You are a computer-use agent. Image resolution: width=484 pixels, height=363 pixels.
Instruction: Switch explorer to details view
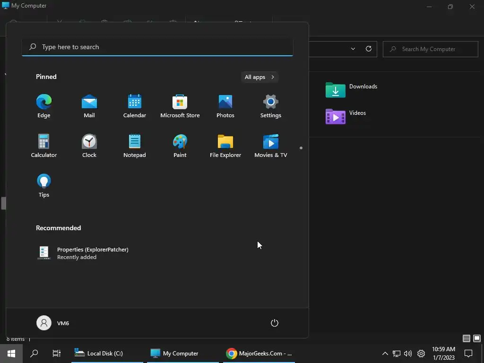(x=467, y=338)
